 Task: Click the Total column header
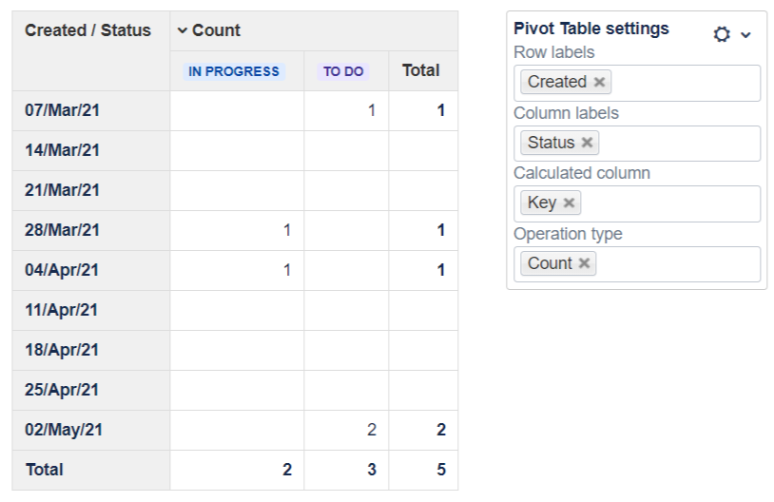(420, 70)
